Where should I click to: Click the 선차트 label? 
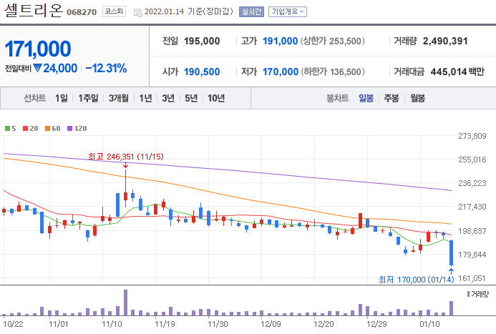point(35,98)
